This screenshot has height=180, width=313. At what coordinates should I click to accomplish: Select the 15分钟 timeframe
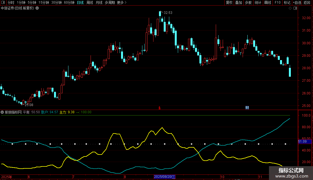pyautogui.click(x=44, y=2)
